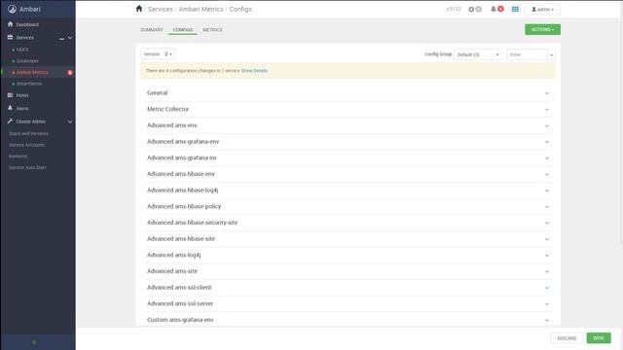The width and height of the screenshot is (623, 350).
Task: Open Stack and Versions page
Action: pos(28,134)
